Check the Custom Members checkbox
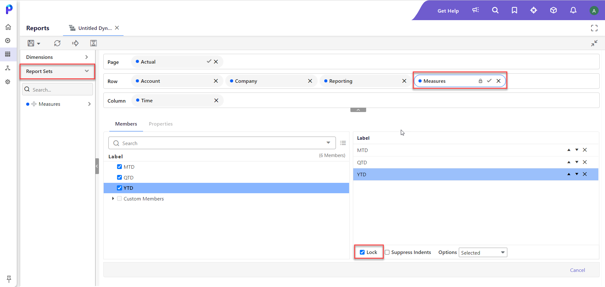This screenshot has height=287, width=605. [119, 199]
